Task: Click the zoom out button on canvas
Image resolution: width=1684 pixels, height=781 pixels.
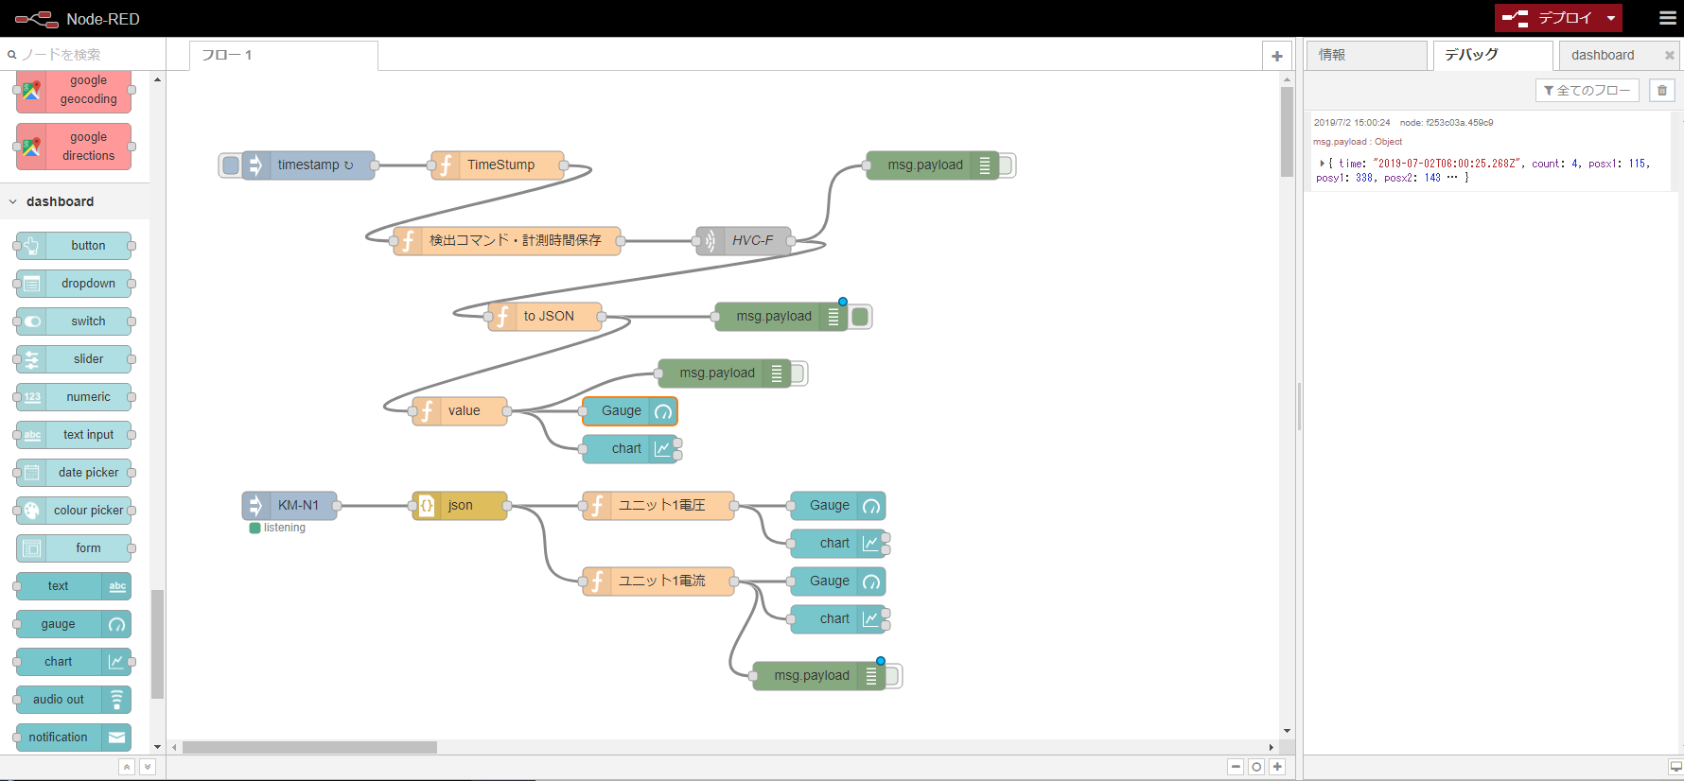Action: (x=1236, y=767)
